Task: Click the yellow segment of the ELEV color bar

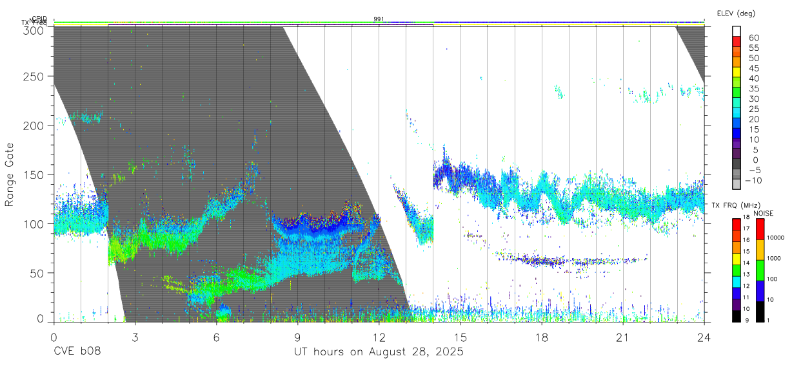Action: [x=738, y=72]
